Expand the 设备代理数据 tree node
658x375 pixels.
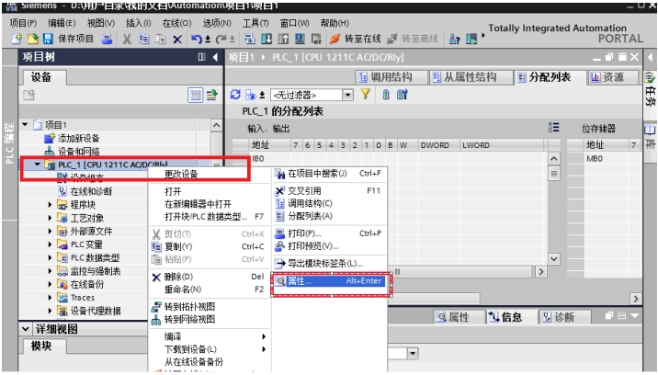click(x=50, y=311)
